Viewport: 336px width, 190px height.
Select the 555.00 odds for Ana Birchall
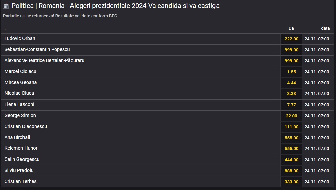coord(291,138)
